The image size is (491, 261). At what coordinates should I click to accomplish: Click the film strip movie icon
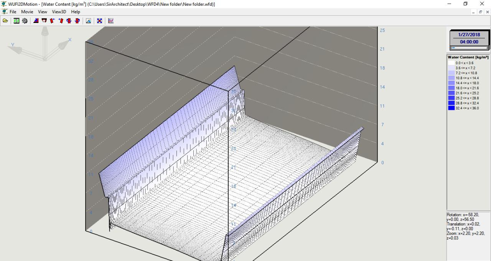pyautogui.click(x=16, y=21)
